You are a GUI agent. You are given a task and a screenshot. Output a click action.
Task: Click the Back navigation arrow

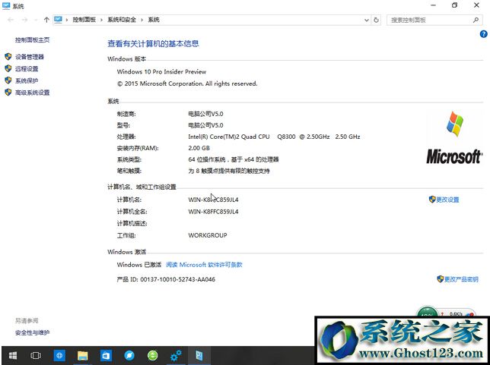point(11,20)
